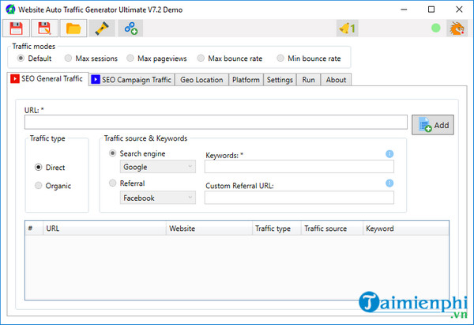Image resolution: width=474 pixels, height=325 pixels.
Task: Click the green status indicator dot
Action: (435, 29)
